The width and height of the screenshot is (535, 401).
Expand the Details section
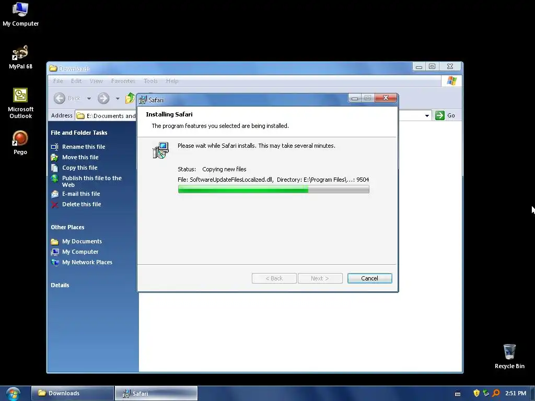60,285
